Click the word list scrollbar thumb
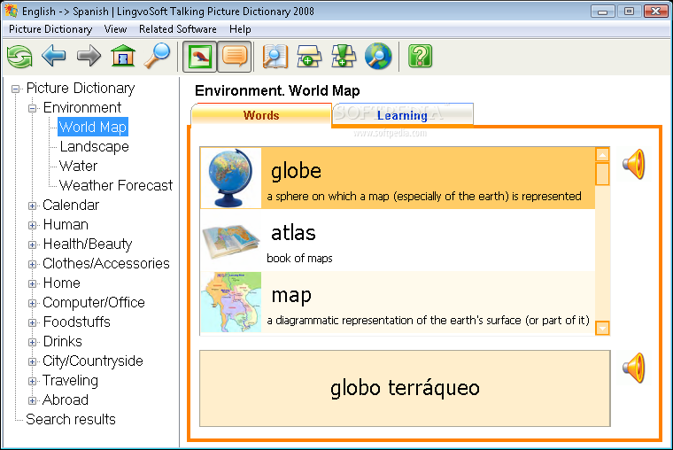The height and width of the screenshot is (450, 673). [x=603, y=174]
